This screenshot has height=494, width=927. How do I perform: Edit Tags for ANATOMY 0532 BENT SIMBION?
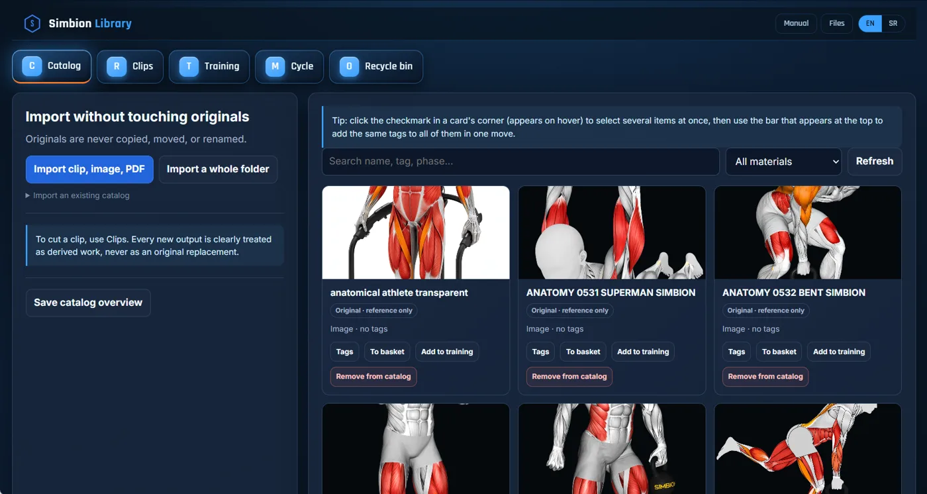(x=736, y=352)
